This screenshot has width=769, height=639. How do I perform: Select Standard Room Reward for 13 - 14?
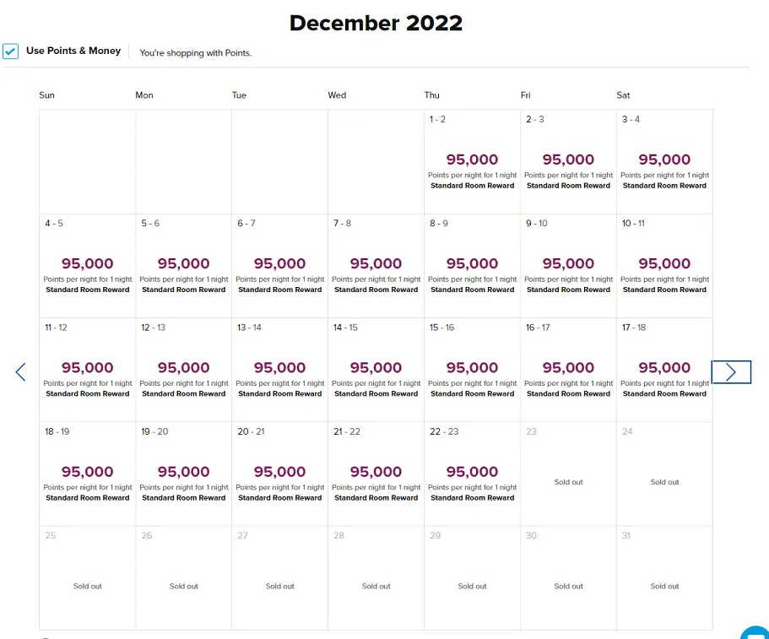(279, 393)
